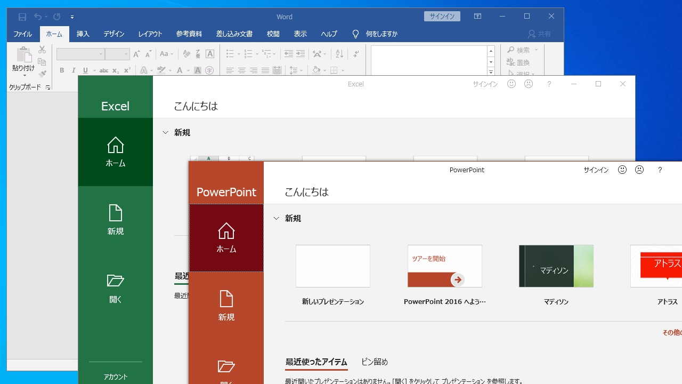Click the enclosed characters circle icon in Word

tap(209, 70)
